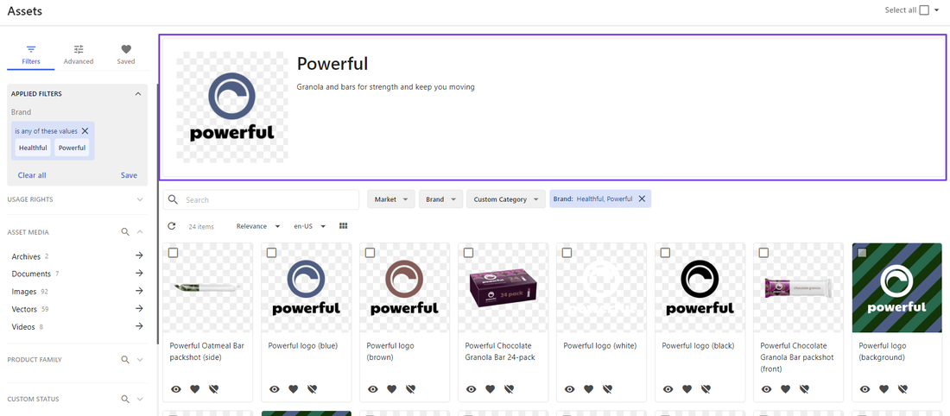Viewport: 950px width, 416px height.
Task: Filter by Videos arrow
Action: coord(139,325)
